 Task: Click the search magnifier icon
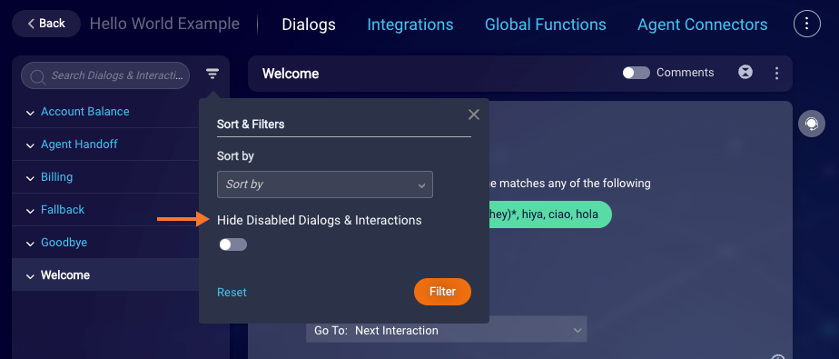click(37, 76)
